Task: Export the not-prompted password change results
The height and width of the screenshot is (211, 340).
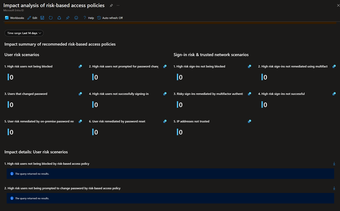Action: pyautogui.click(x=334, y=188)
